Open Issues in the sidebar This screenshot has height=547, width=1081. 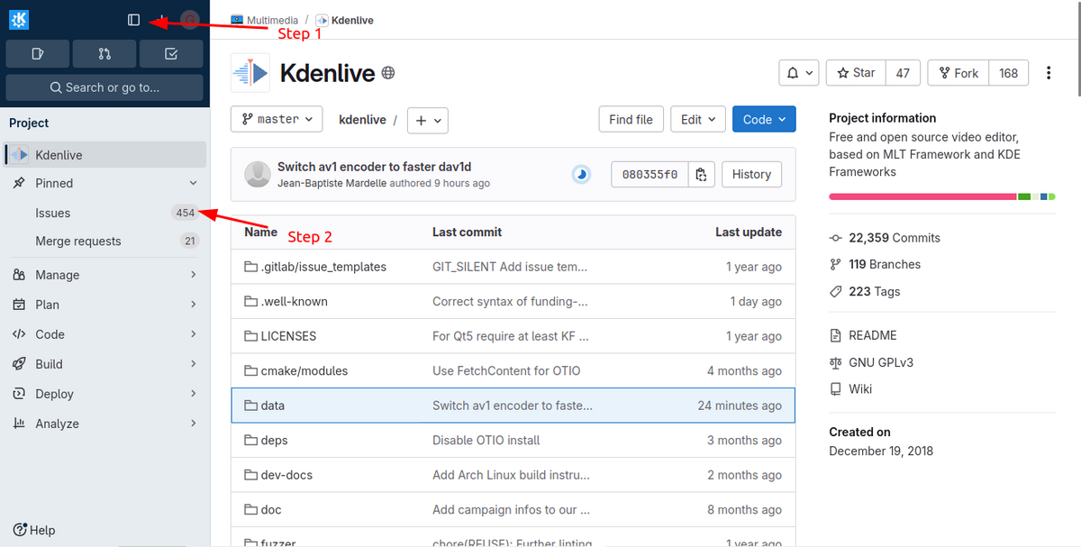(53, 213)
